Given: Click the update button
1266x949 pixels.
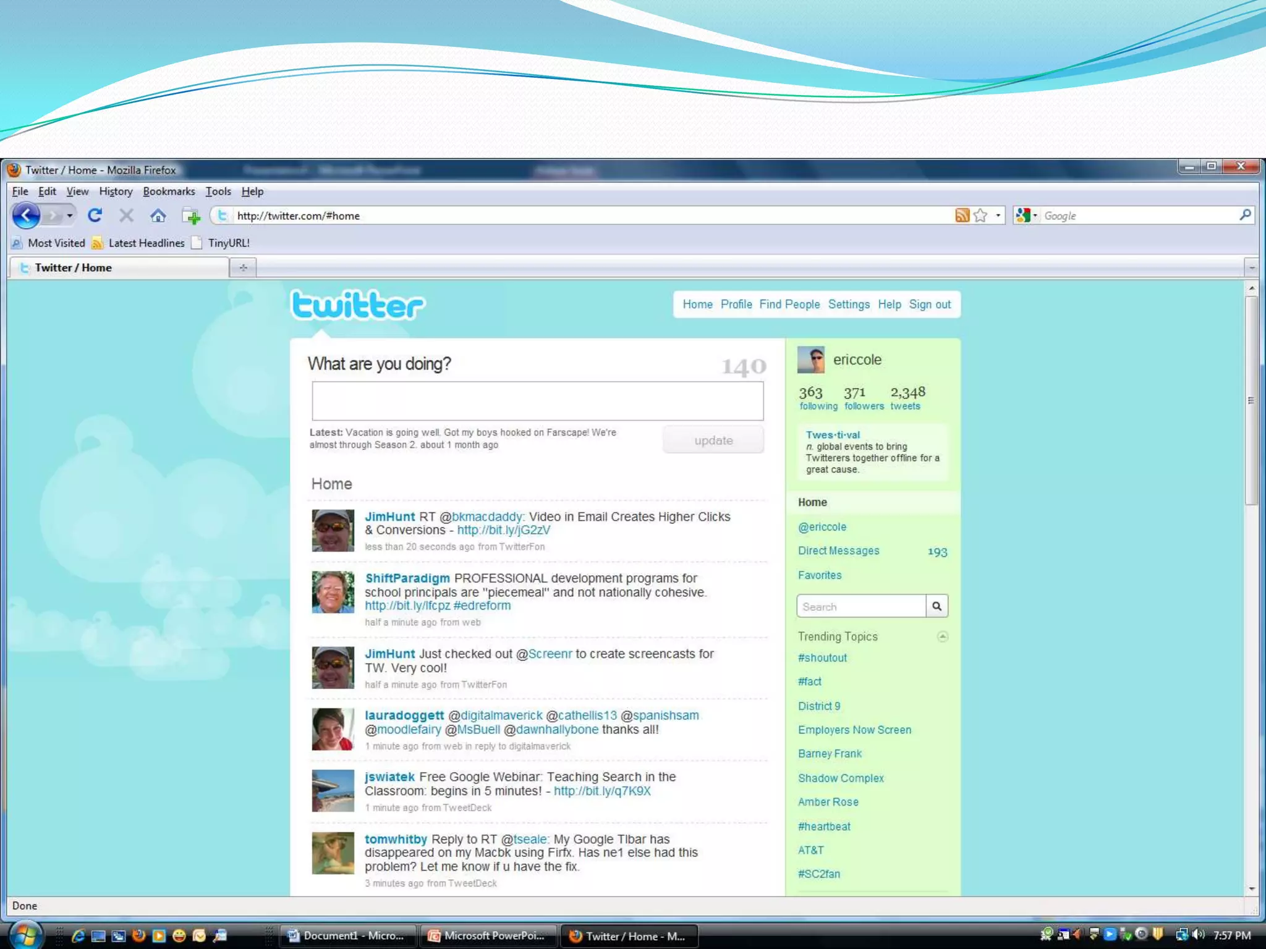Looking at the screenshot, I should [x=713, y=440].
